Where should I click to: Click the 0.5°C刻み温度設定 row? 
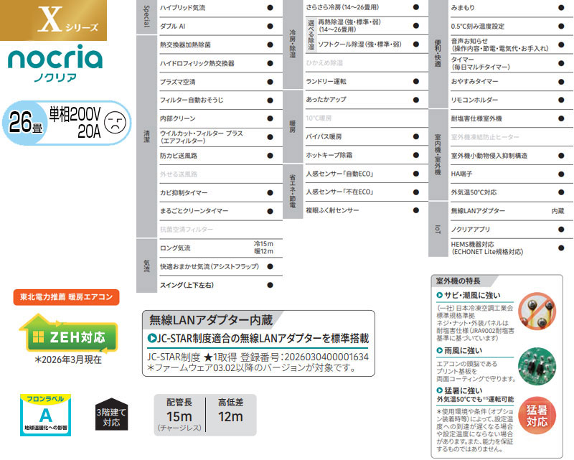click(x=512, y=27)
